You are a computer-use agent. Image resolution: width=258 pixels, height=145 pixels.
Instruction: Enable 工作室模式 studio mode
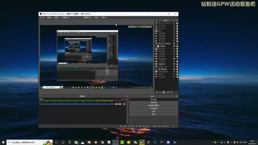tap(154, 108)
